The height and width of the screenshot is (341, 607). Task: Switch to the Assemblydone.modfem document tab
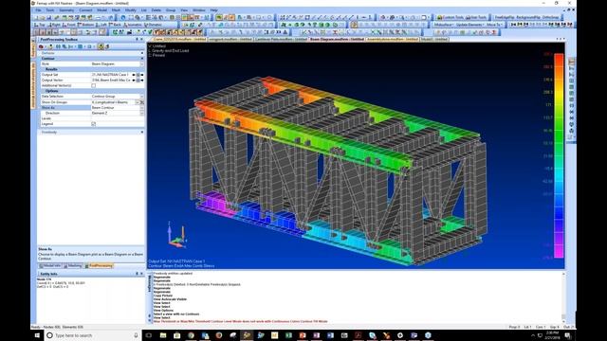(392, 39)
